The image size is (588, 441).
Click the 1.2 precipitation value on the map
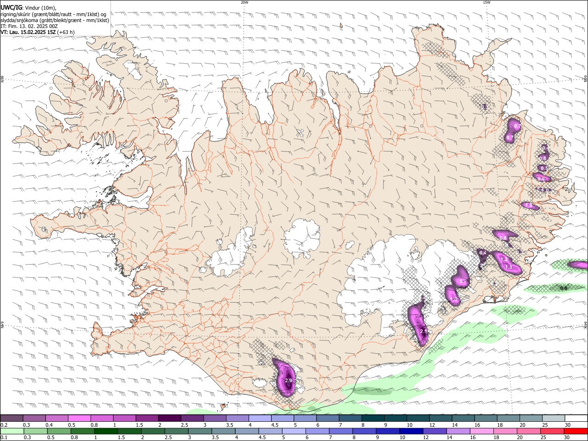[x=503, y=260]
